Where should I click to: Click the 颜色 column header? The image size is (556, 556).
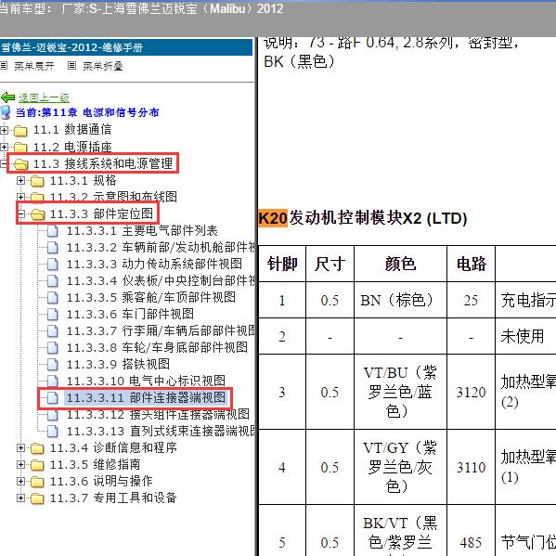[x=400, y=264]
